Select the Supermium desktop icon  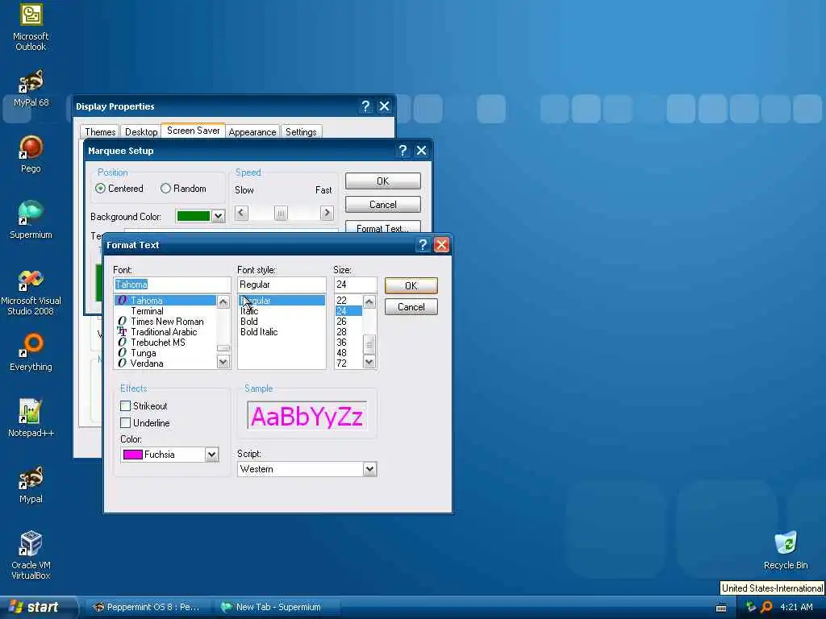pos(31,221)
